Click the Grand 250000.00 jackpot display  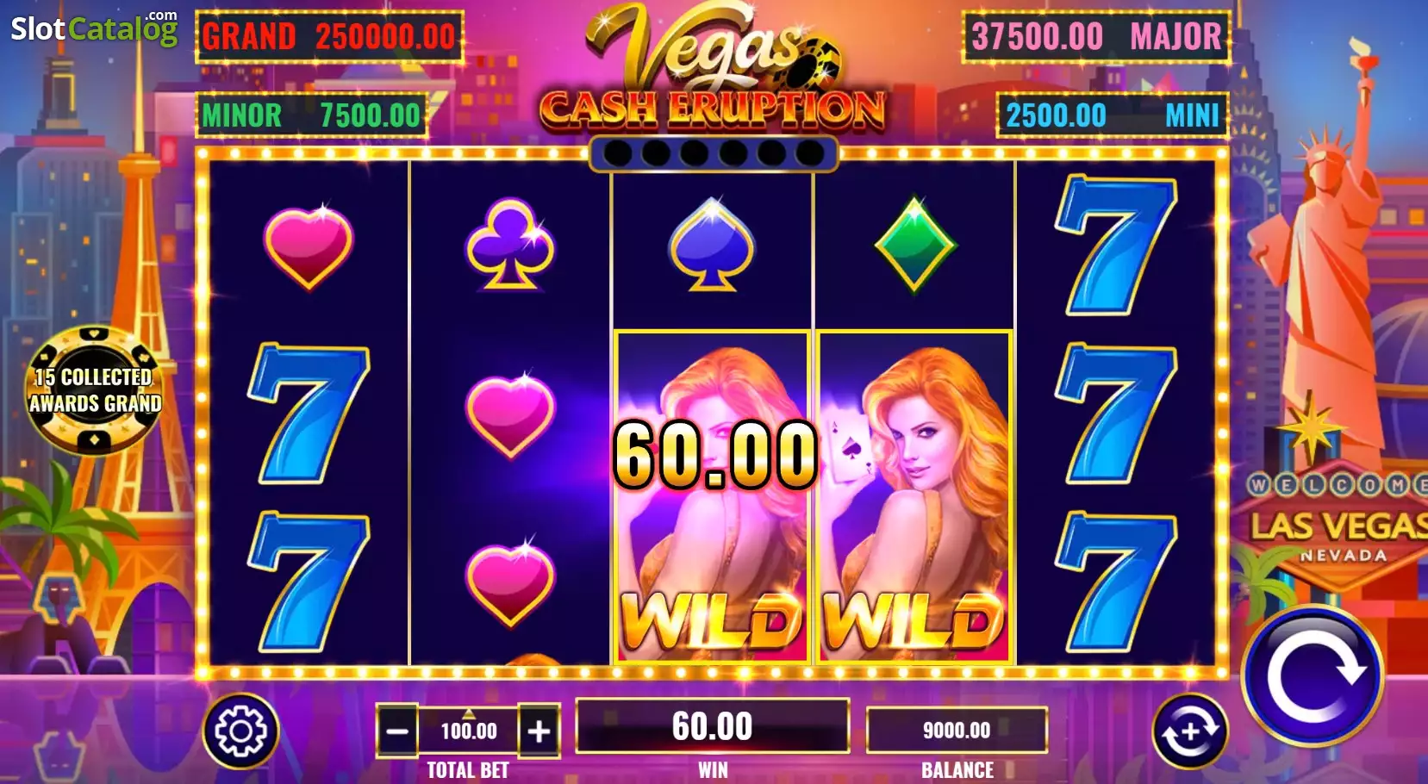click(329, 37)
